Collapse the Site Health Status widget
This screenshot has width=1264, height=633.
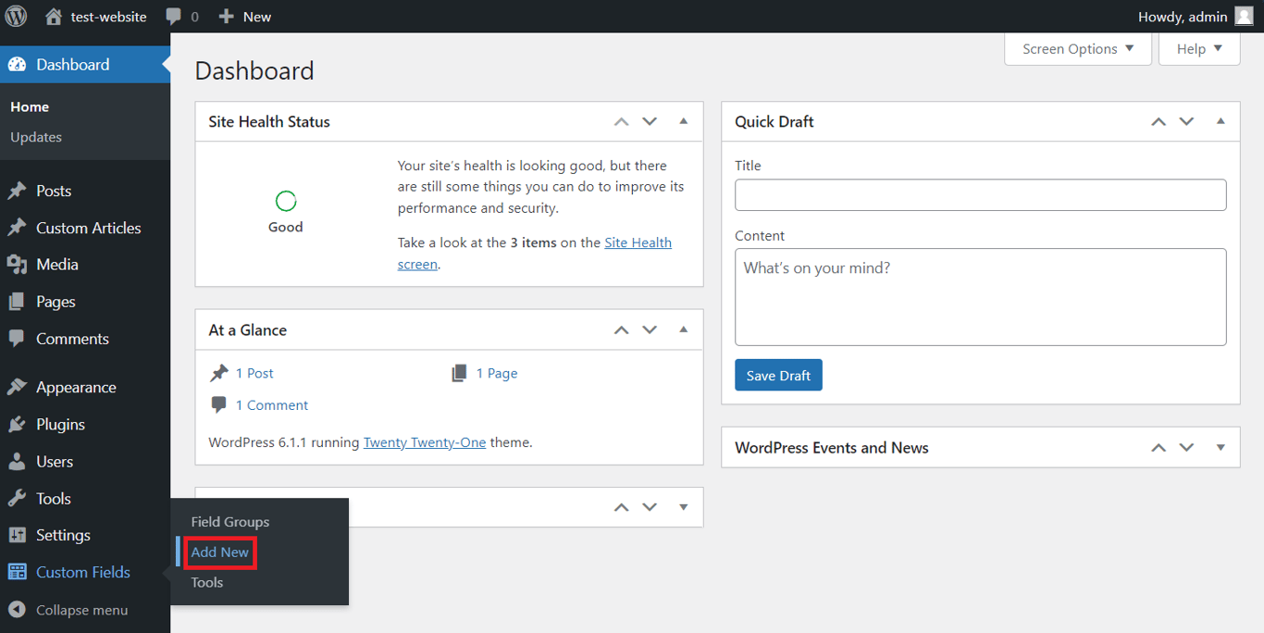(x=683, y=121)
